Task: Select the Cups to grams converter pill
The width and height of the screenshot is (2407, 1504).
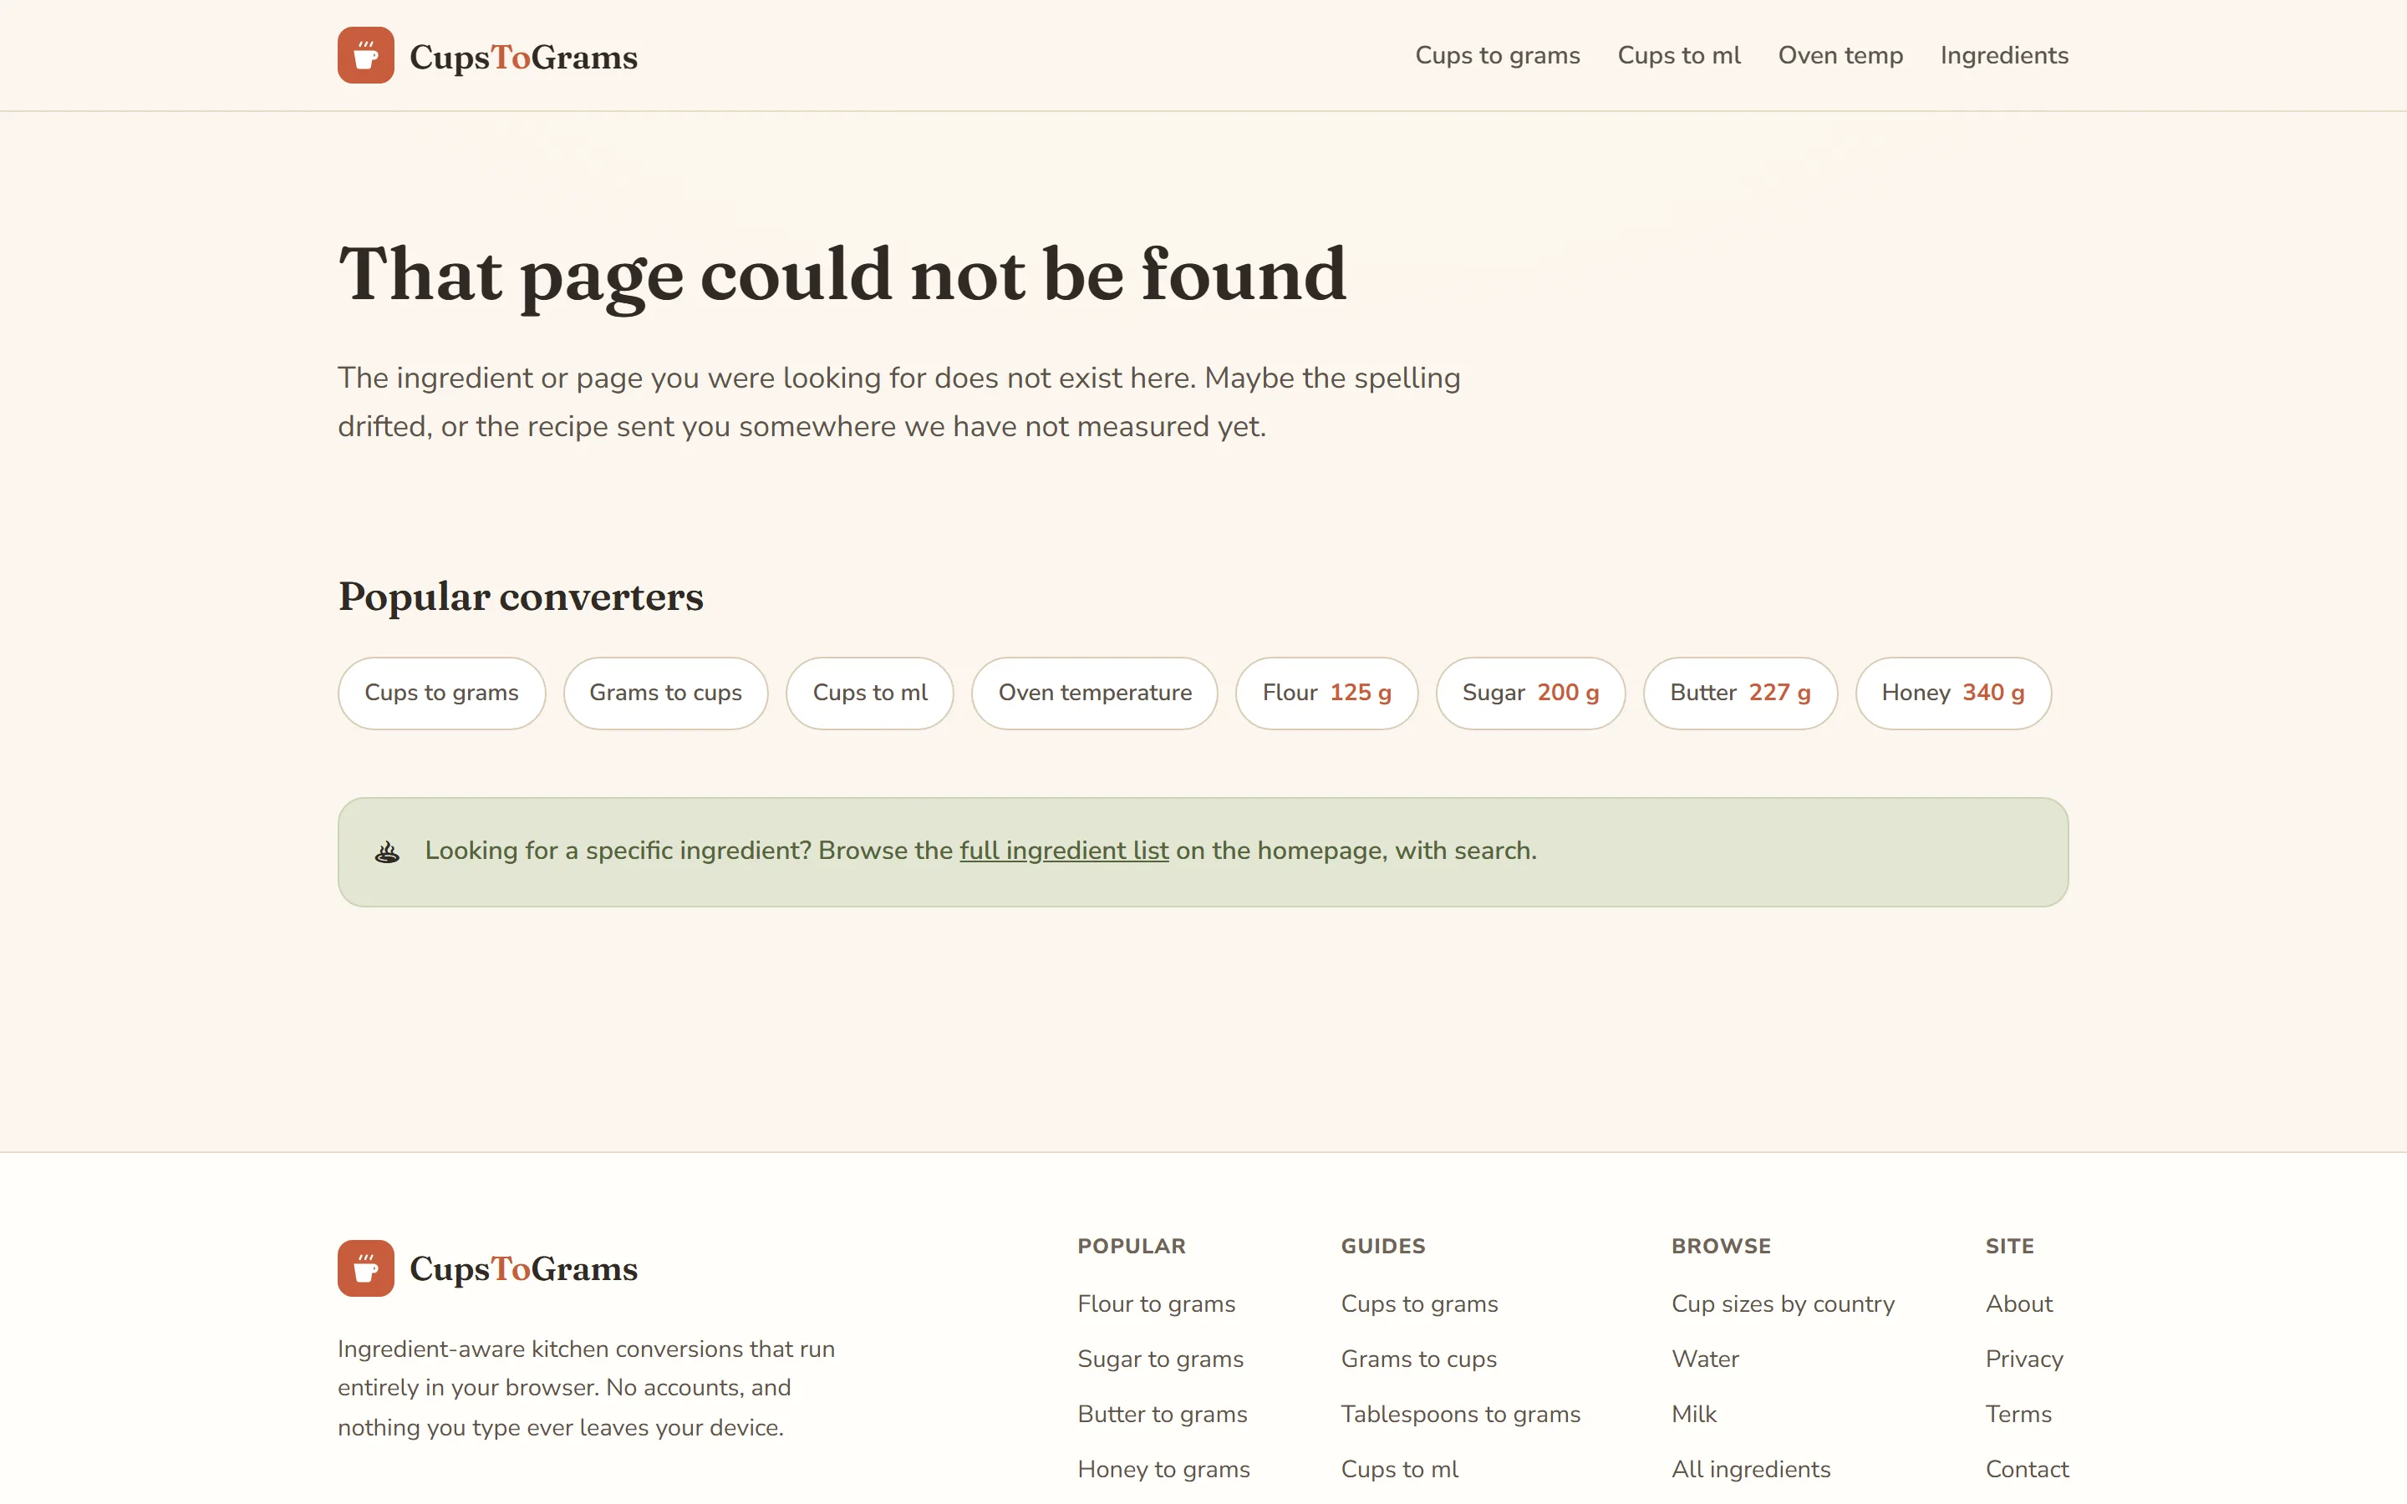Action: pos(441,694)
